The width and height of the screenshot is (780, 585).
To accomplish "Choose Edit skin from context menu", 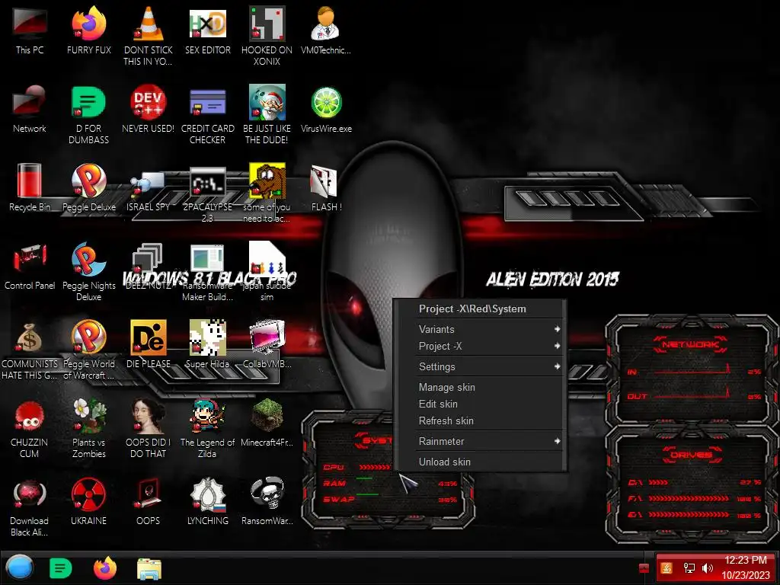I will point(489,404).
